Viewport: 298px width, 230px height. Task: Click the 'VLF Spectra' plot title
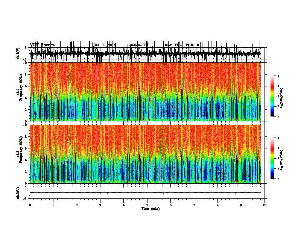click(x=43, y=45)
